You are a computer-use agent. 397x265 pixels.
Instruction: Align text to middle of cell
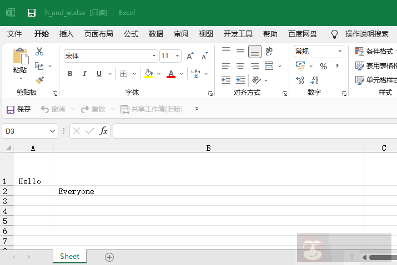(240, 52)
